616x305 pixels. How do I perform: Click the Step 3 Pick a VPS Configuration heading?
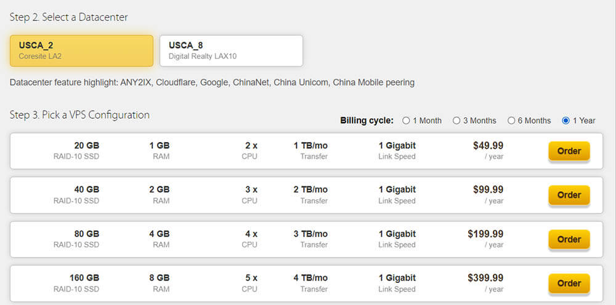(x=79, y=115)
